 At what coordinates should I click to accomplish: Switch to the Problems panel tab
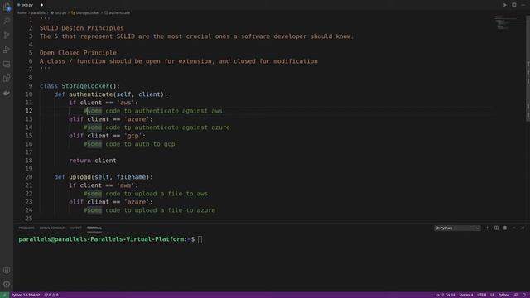point(26,228)
